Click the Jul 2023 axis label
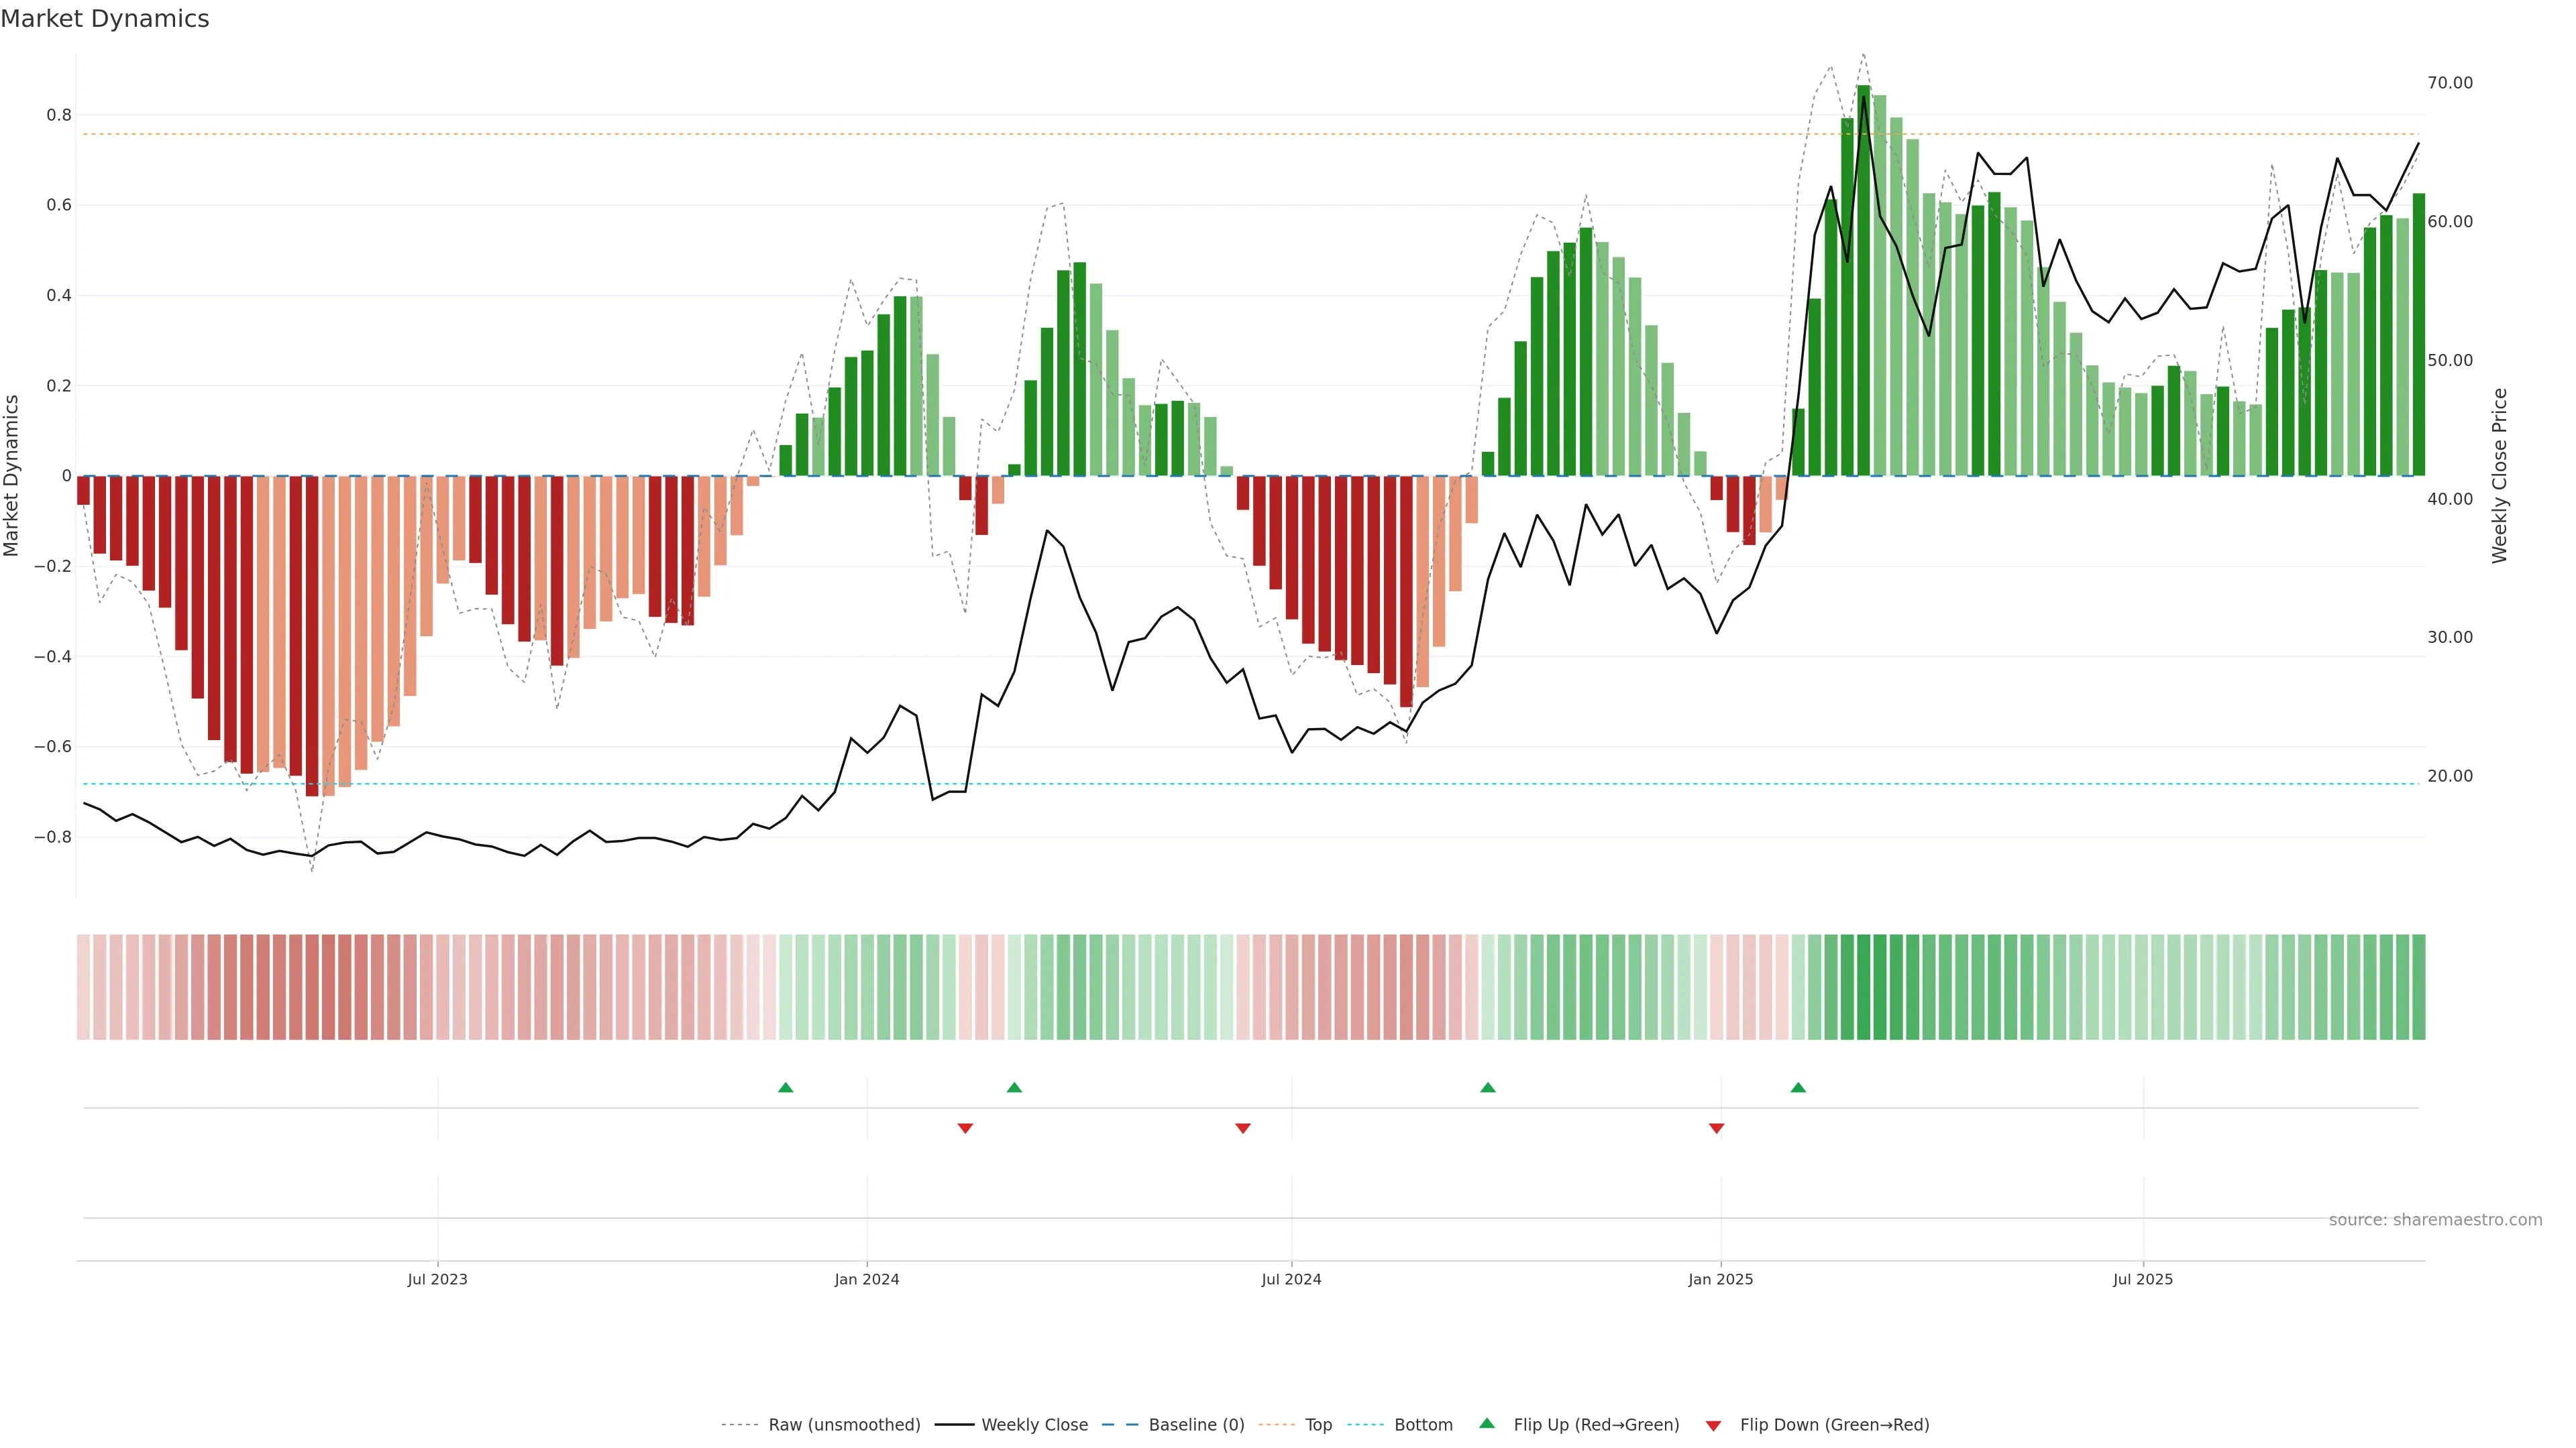This screenshot has height=1448, width=2576. [437, 1279]
